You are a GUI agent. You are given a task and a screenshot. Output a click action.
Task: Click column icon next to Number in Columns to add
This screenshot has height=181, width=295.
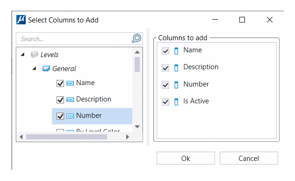pyautogui.click(x=176, y=85)
